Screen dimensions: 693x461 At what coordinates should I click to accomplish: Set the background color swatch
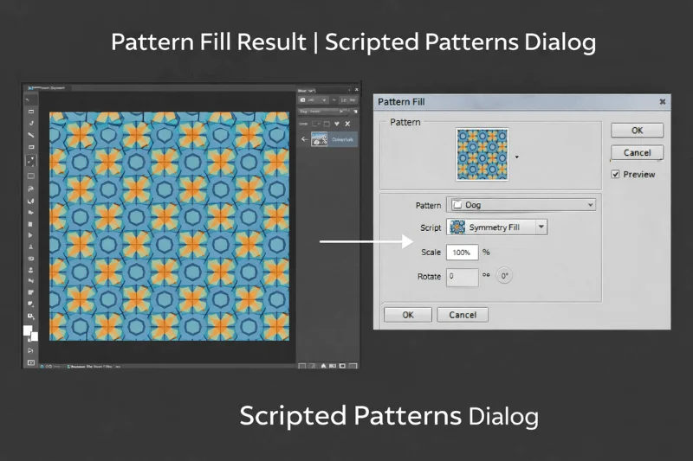point(34,337)
